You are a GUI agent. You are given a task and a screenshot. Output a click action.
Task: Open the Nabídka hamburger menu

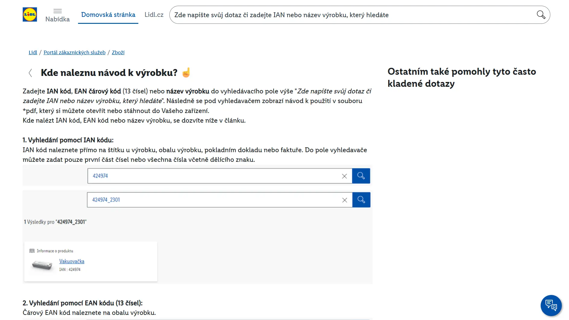[x=57, y=15]
